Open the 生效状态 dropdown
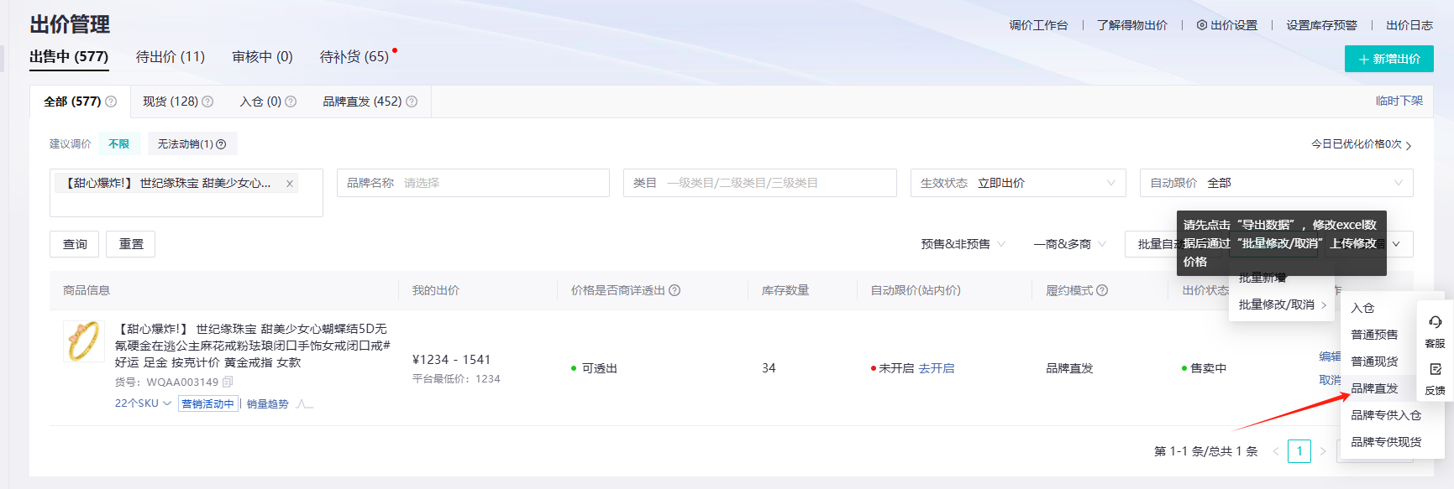Screen dimensions: 1454x489 (x=1017, y=183)
